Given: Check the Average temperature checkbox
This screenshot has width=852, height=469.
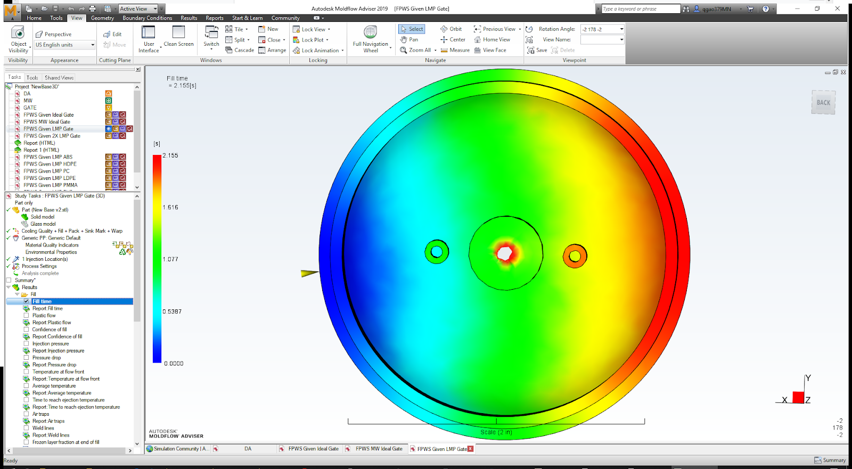Looking at the screenshot, I should point(26,386).
